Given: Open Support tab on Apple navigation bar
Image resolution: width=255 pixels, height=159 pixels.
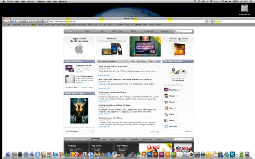Looking at the screenshot, I should (165, 31).
